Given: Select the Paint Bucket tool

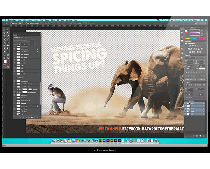Looking at the screenshot, I should pos(8,45).
